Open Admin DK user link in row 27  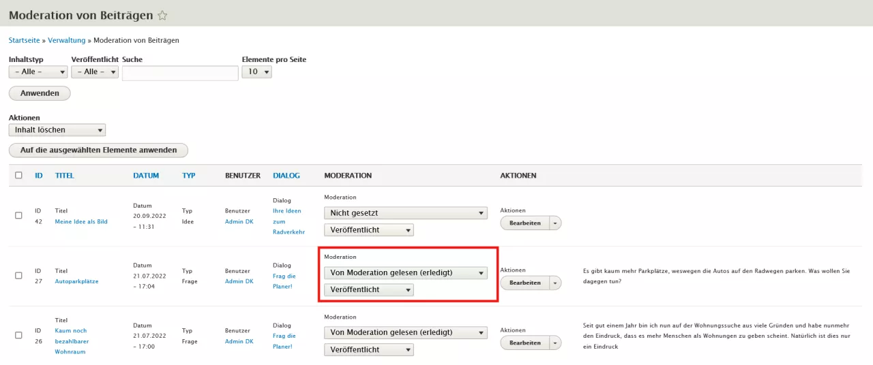pyautogui.click(x=239, y=281)
